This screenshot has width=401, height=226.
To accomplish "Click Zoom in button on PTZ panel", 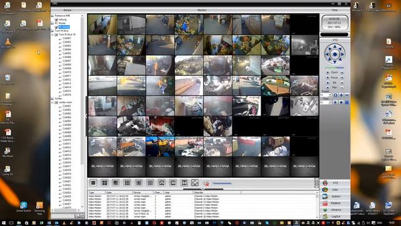I will tap(328, 73).
